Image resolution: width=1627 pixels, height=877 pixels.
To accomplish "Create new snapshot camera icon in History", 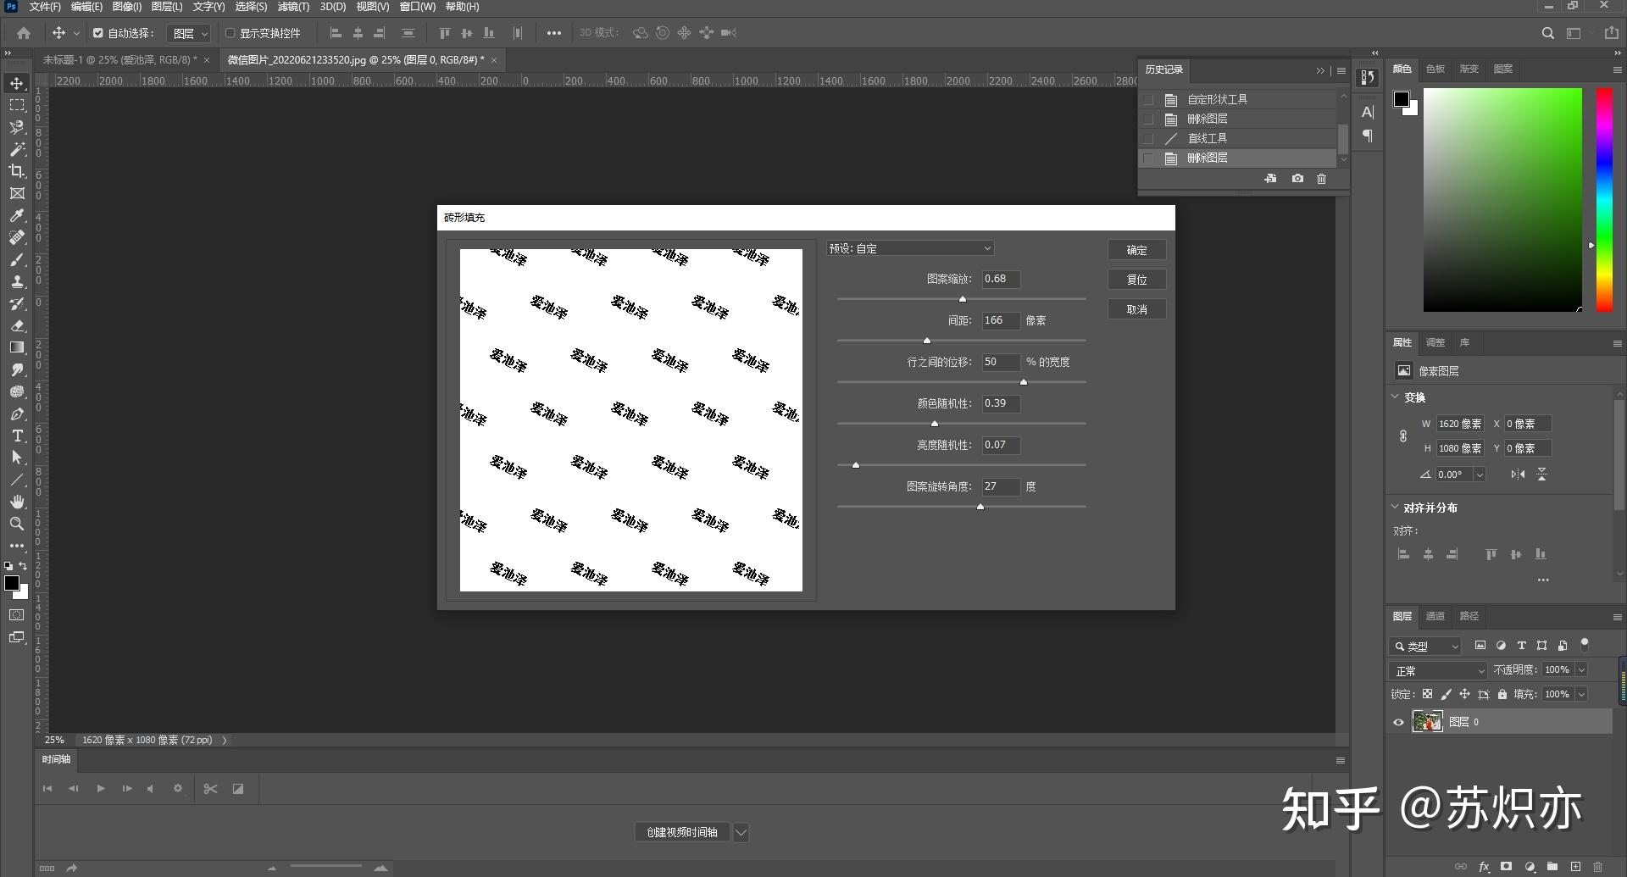I will coord(1297,179).
